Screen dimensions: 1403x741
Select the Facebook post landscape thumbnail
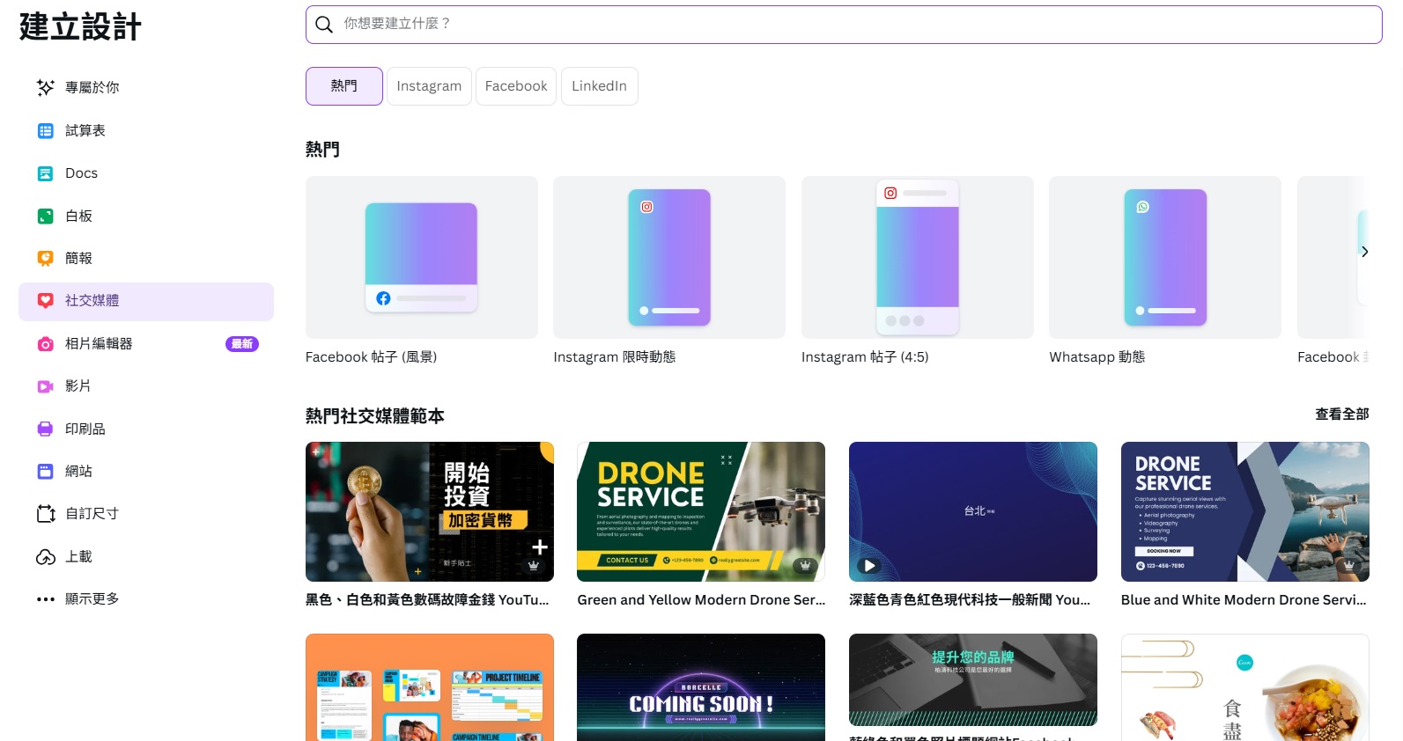click(x=422, y=257)
